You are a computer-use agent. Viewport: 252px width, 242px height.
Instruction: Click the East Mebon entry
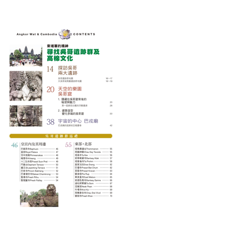94,177
